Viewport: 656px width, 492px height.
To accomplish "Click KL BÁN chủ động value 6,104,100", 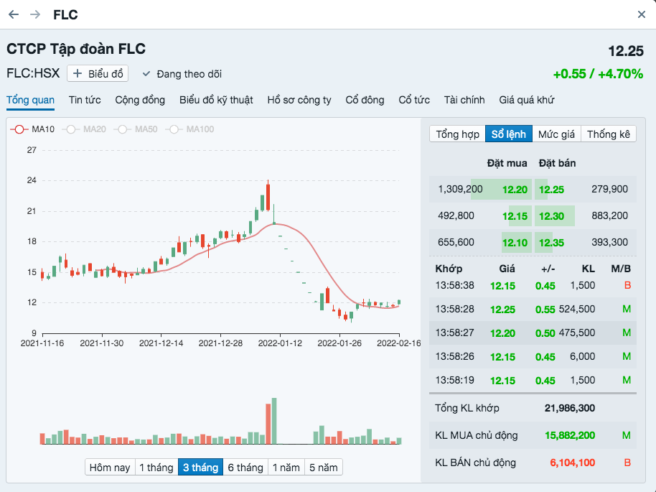I will pyautogui.click(x=572, y=463).
